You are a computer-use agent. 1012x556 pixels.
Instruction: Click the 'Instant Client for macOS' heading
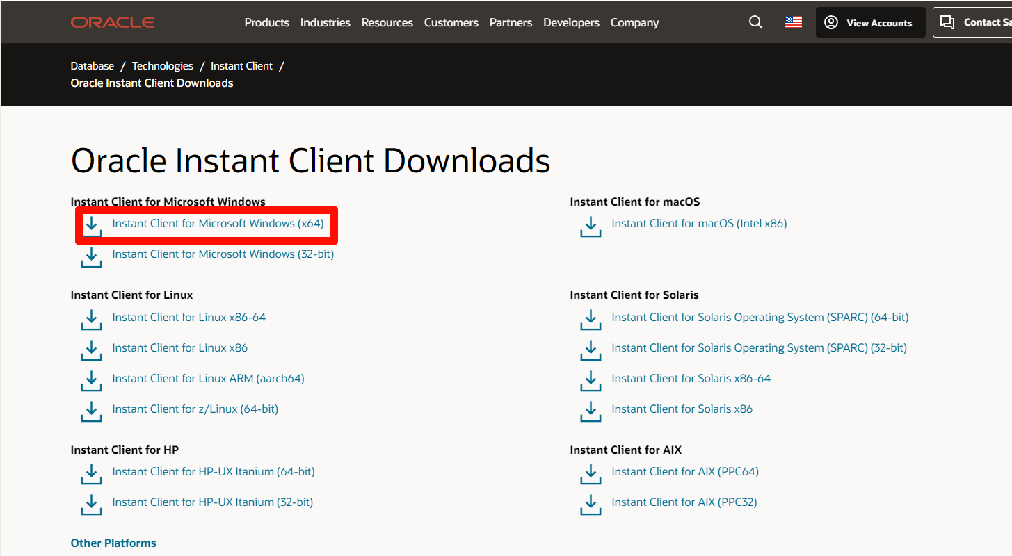[634, 202]
